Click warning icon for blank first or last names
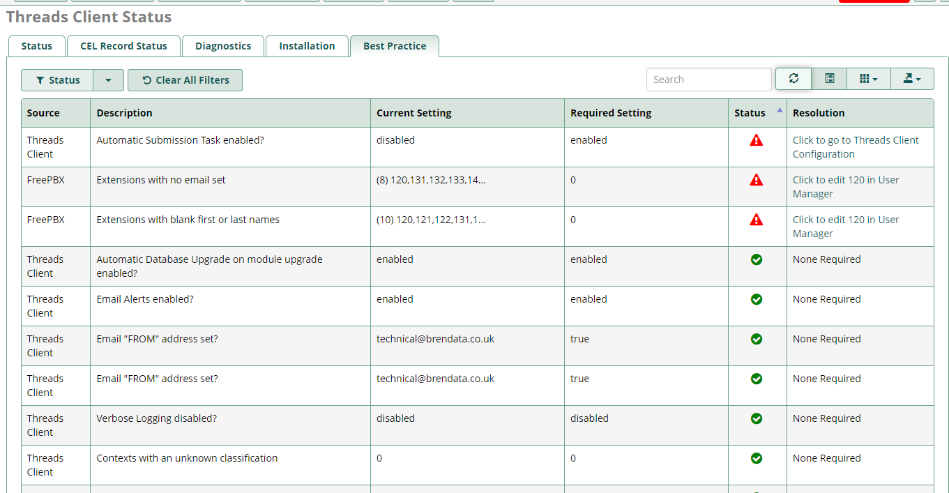Viewport: 949px width, 493px height. [x=757, y=220]
